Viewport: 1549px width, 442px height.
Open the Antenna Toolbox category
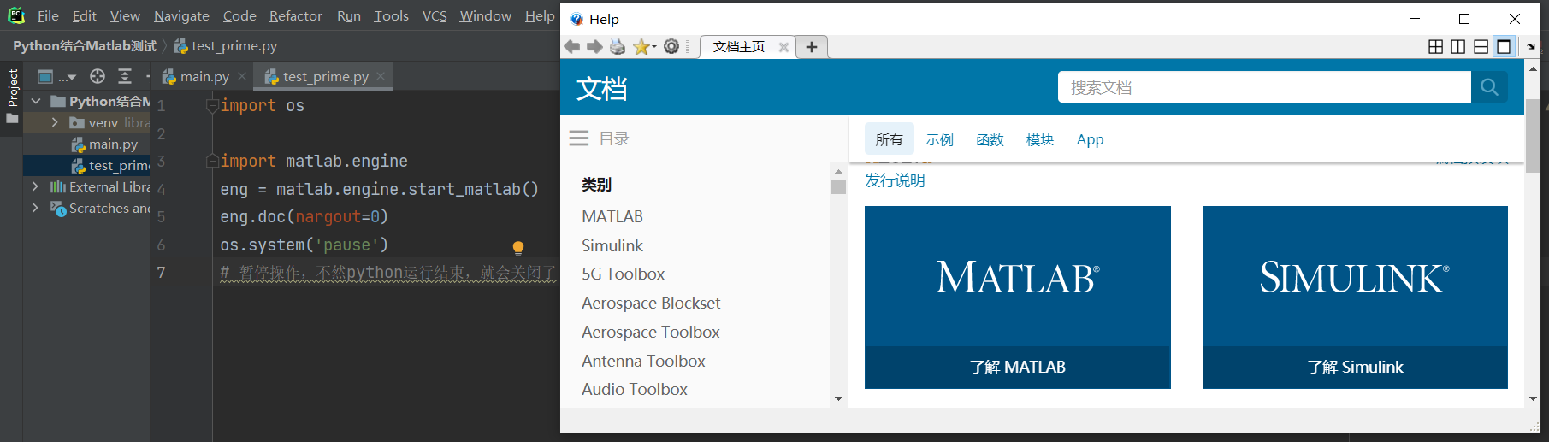(x=643, y=362)
